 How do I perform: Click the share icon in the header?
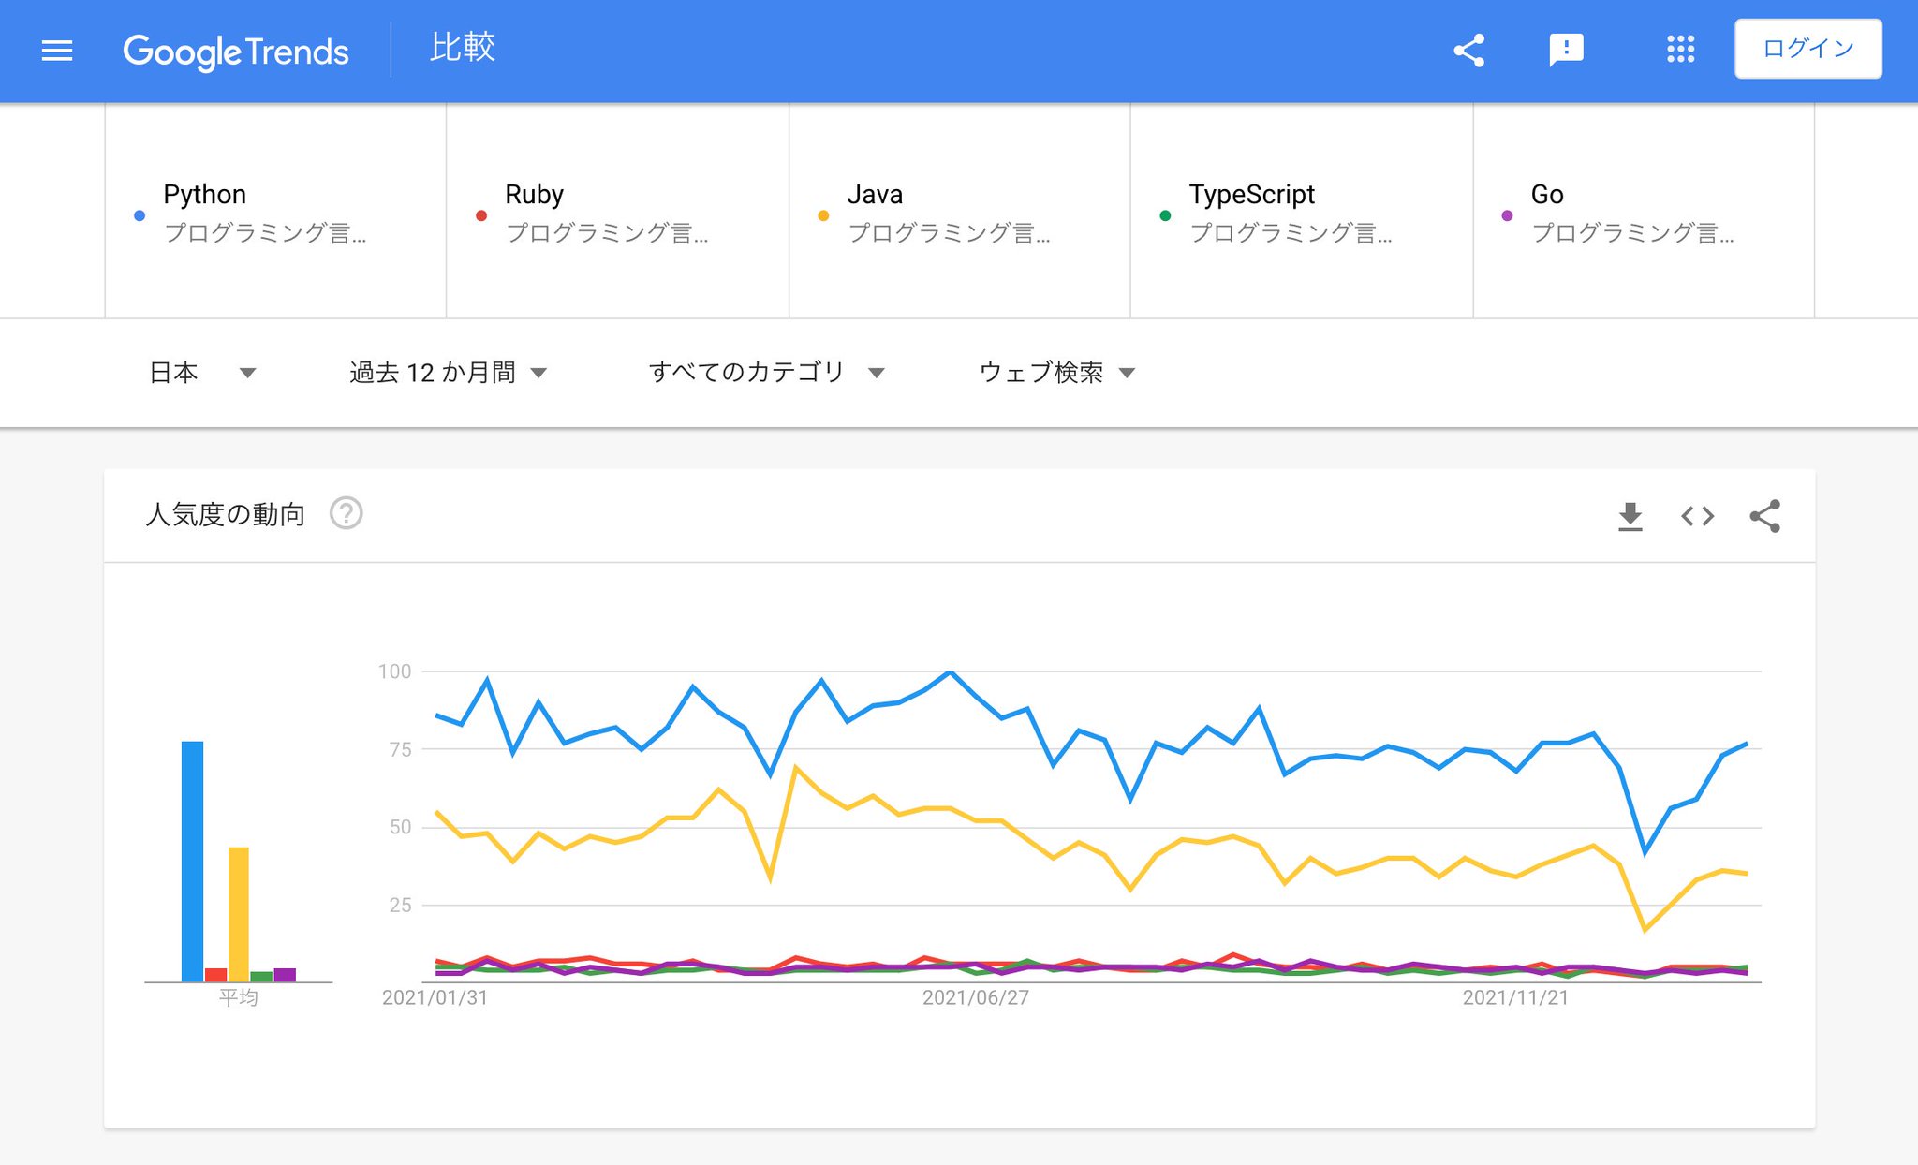(x=1469, y=50)
